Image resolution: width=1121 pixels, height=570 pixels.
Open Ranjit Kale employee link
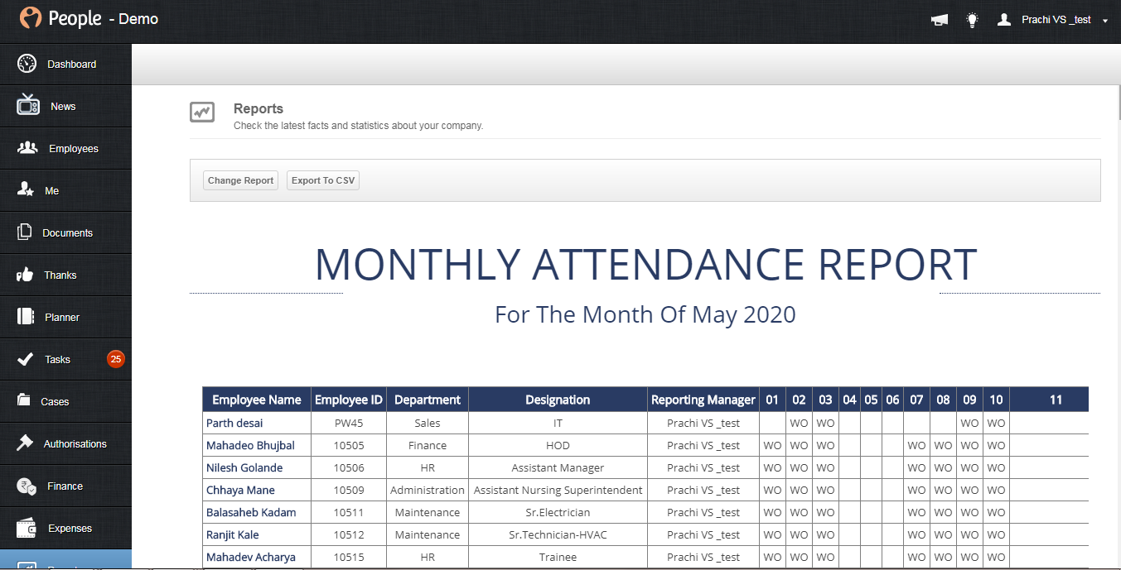point(232,534)
